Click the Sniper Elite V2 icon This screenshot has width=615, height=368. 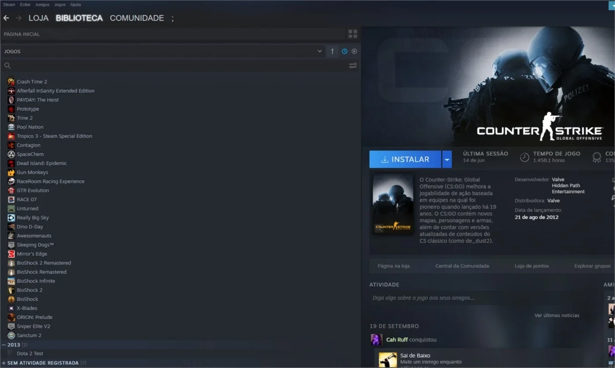(11, 326)
